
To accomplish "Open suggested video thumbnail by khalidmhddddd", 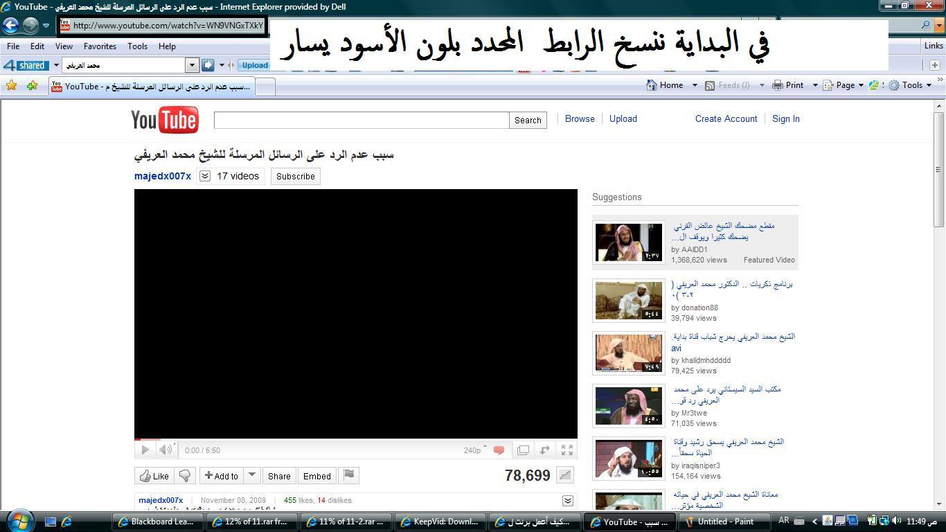I will [x=629, y=353].
